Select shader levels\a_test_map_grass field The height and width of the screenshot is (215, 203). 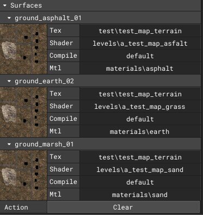[x=140, y=106]
